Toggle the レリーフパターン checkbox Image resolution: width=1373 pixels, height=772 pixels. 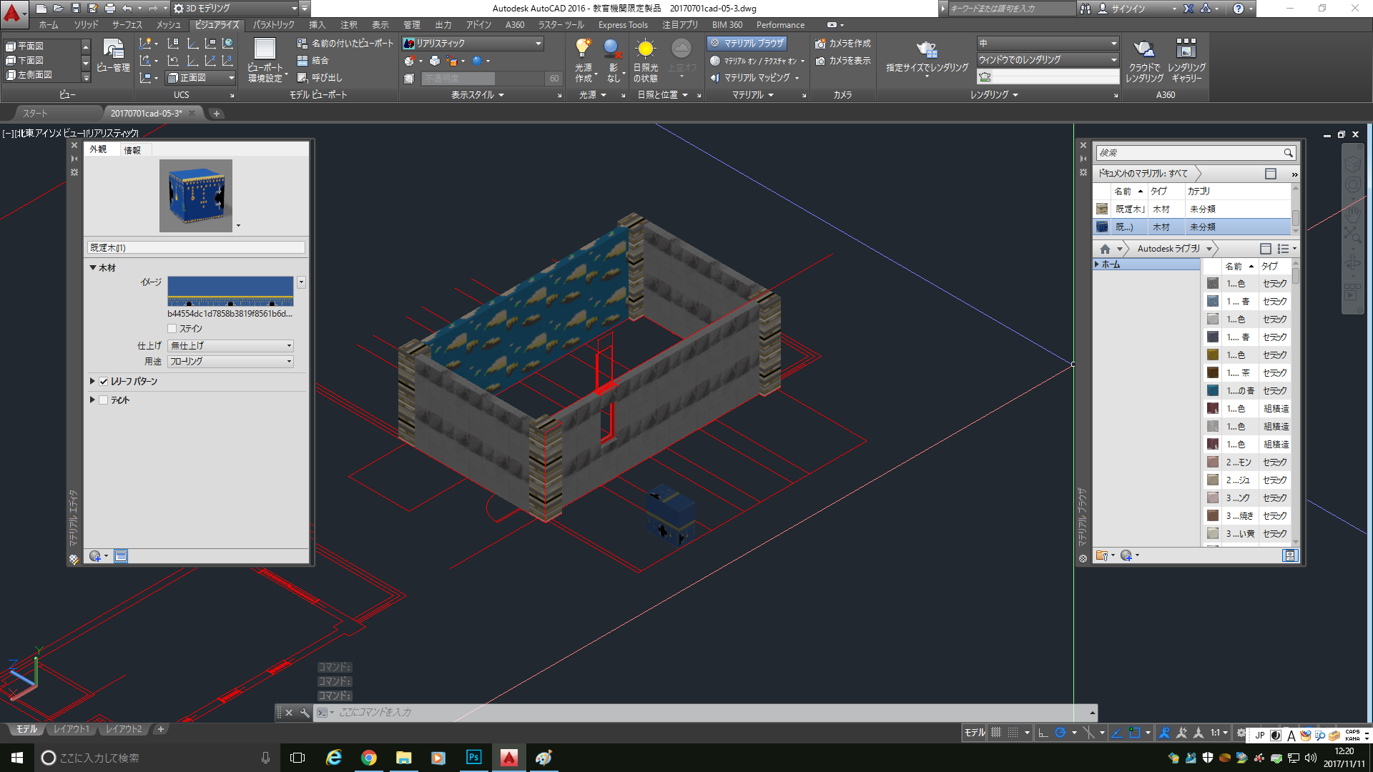(x=104, y=382)
